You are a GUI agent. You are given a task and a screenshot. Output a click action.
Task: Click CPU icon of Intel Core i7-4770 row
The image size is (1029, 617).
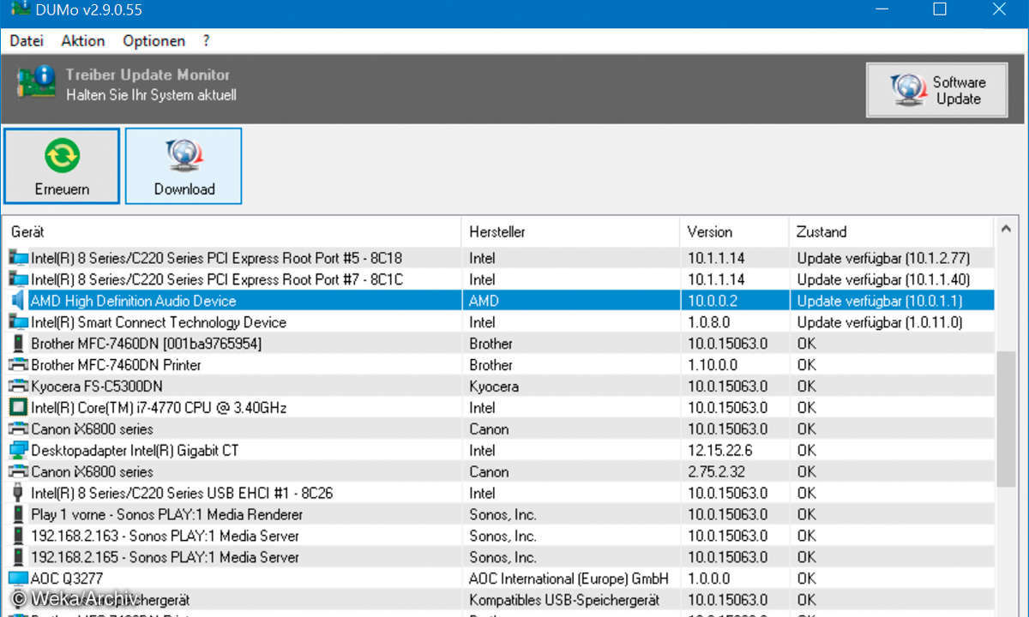pos(18,407)
